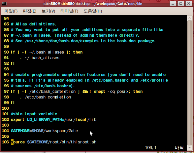Click the cursor position indicator '106,1'

coord(151,148)
